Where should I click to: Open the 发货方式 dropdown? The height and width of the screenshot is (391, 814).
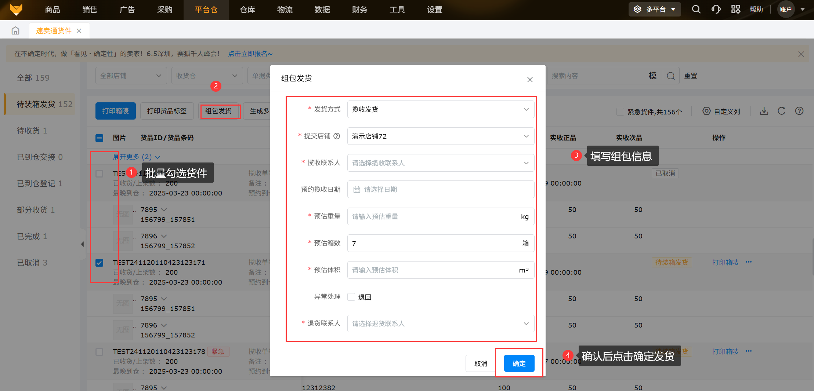(x=440, y=109)
